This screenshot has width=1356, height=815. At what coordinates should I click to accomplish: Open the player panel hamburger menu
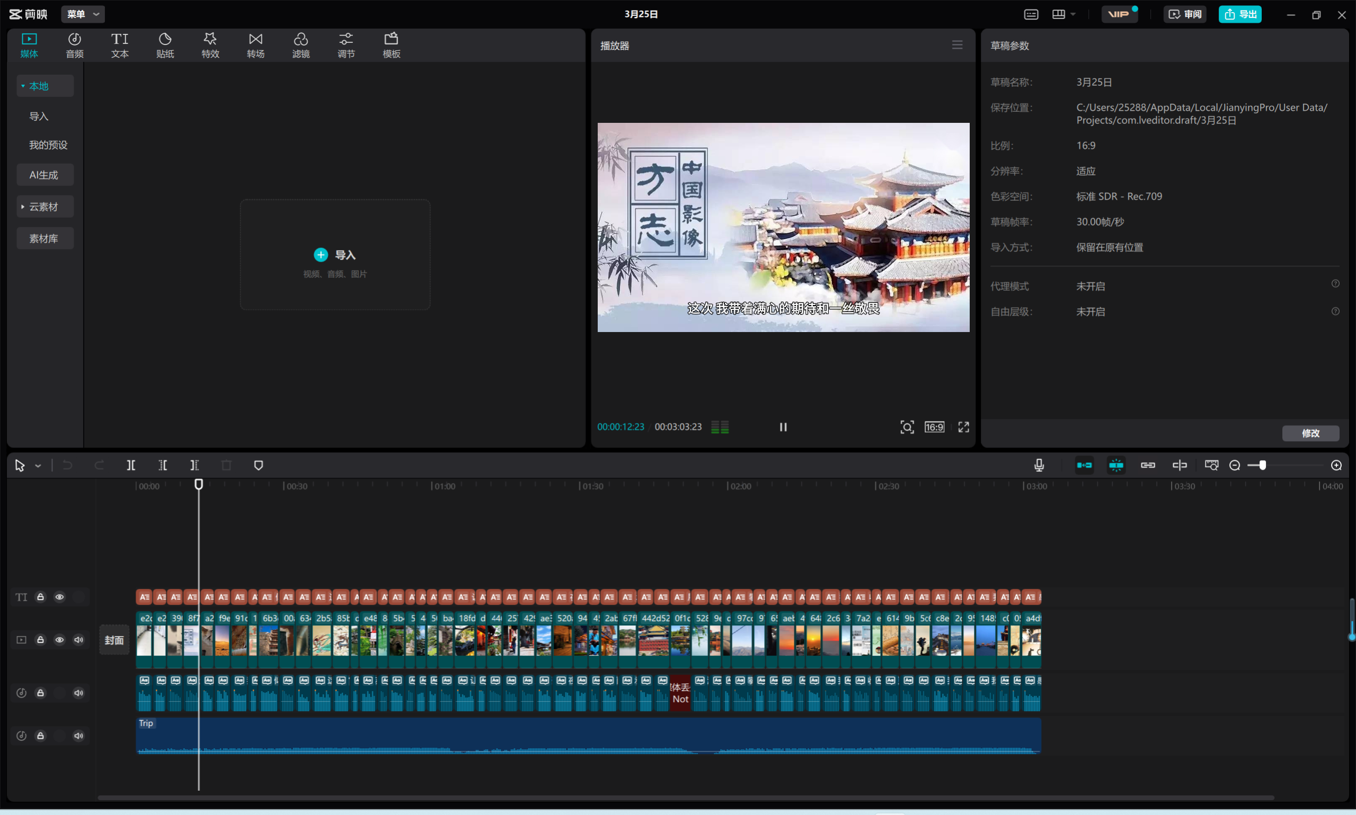pyautogui.click(x=957, y=45)
